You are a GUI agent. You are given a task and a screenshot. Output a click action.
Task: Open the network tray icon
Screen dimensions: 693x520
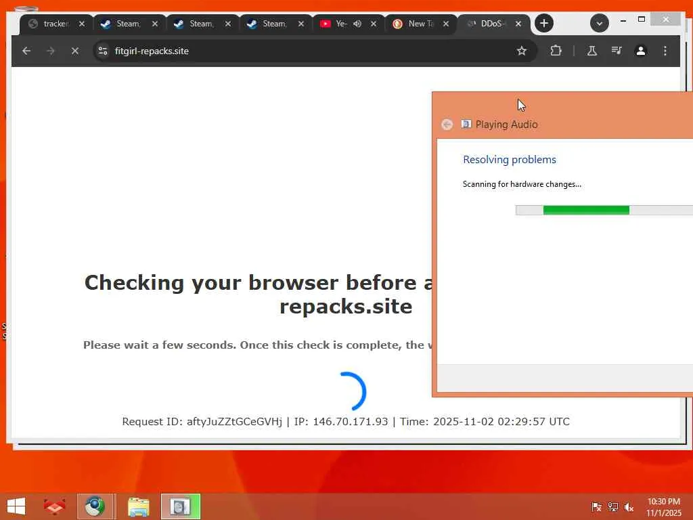[x=612, y=506]
